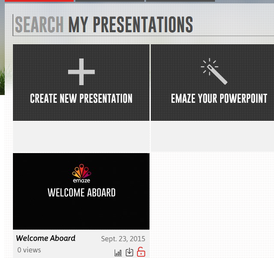Image resolution: width=274 pixels, height=258 pixels.
Task: Select the red active tab at top
Action: coord(39,1)
